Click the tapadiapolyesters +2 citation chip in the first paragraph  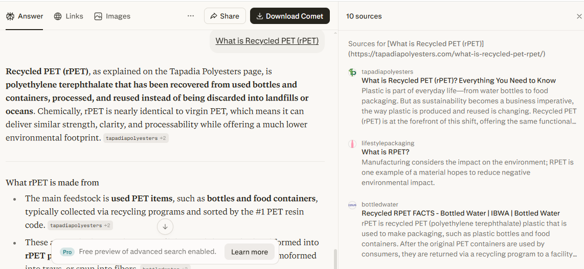tap(136, 138)
